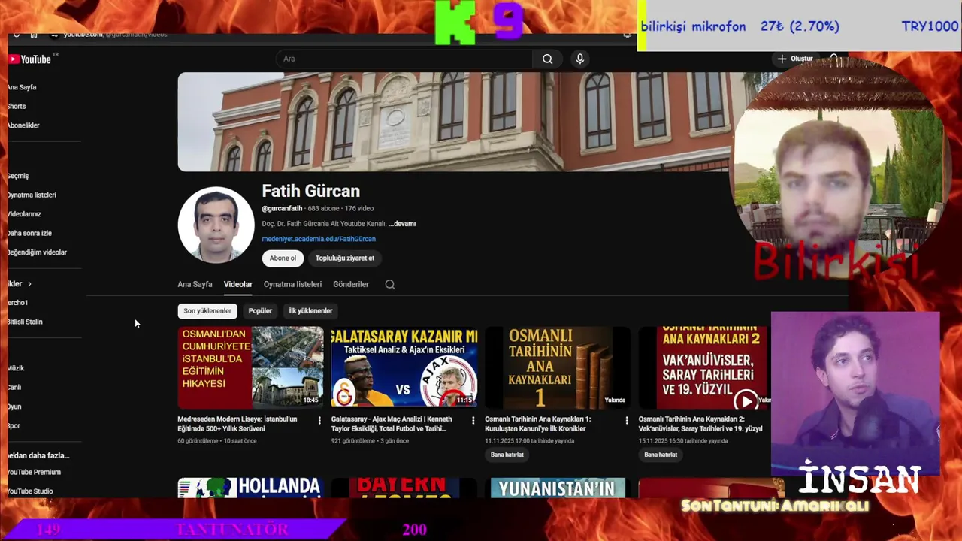Image resolution: width=962 pixels, height=541 pixels.
Task: Click the Abone ol button
Action: point(283,258)
